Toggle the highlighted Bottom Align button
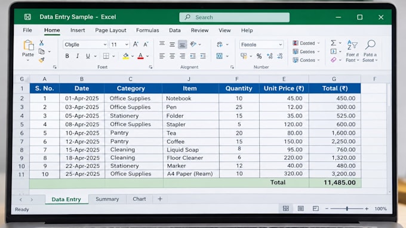406x228 pixels. pyautogui.click(x=182, y=45)
